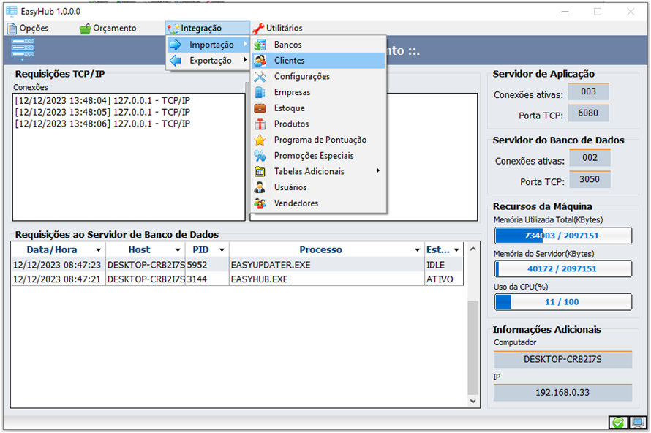Screen dimensions: 651x433
Task: Click the Estoque briefcase icon
Action: (260, 108)
